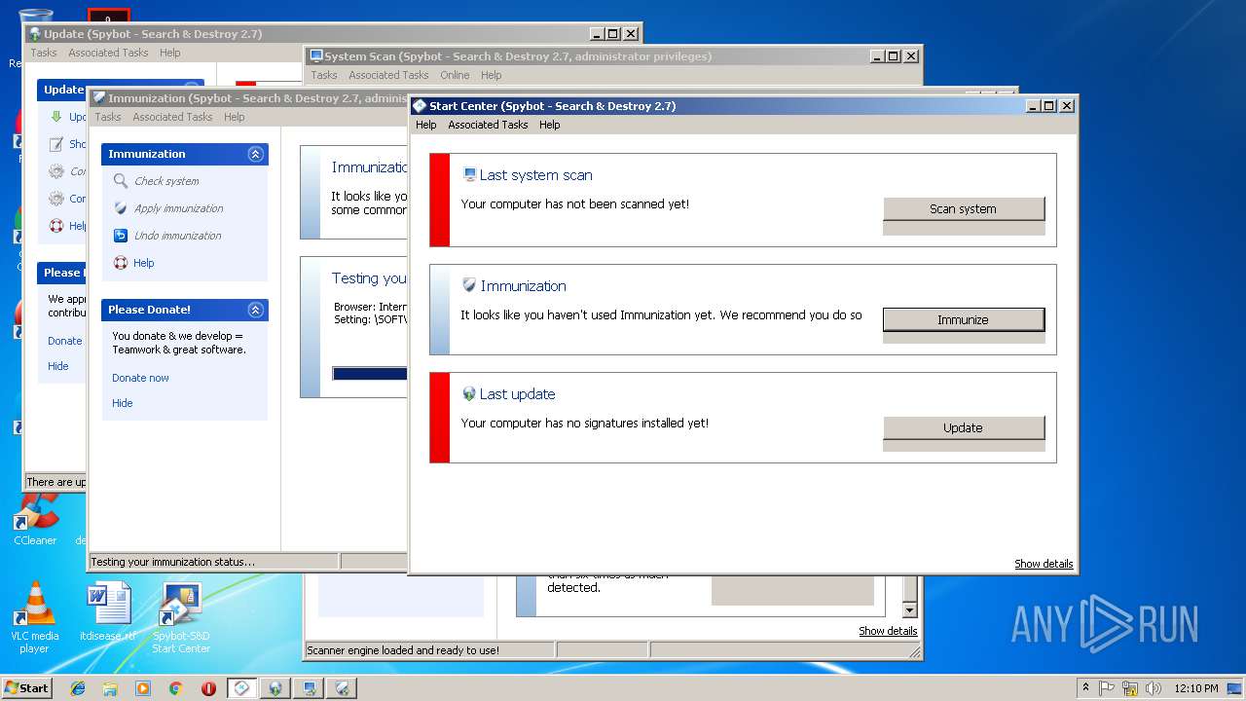Screen dimensions: 1246x701
Task: Click the notepad icon in Update window sidebar
Action: coord(56,144)
